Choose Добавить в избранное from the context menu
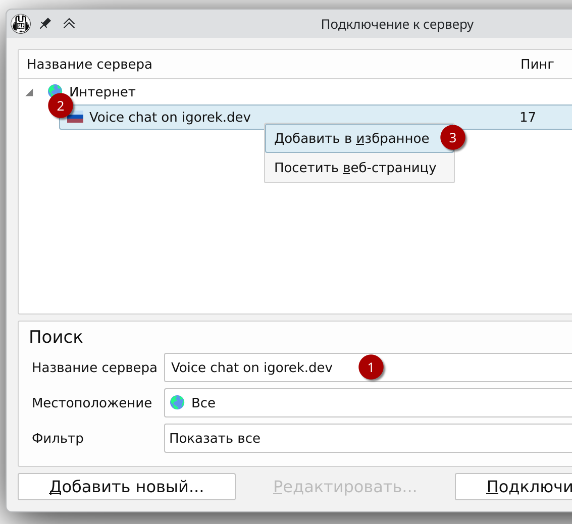This screenshot has width=572, height=524. coord(350,137)
